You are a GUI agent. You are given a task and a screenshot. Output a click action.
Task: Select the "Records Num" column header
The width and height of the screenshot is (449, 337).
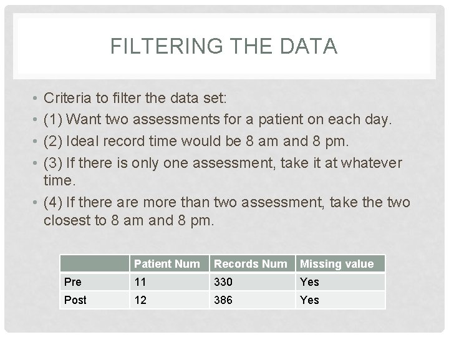click(x=251, y=264)
